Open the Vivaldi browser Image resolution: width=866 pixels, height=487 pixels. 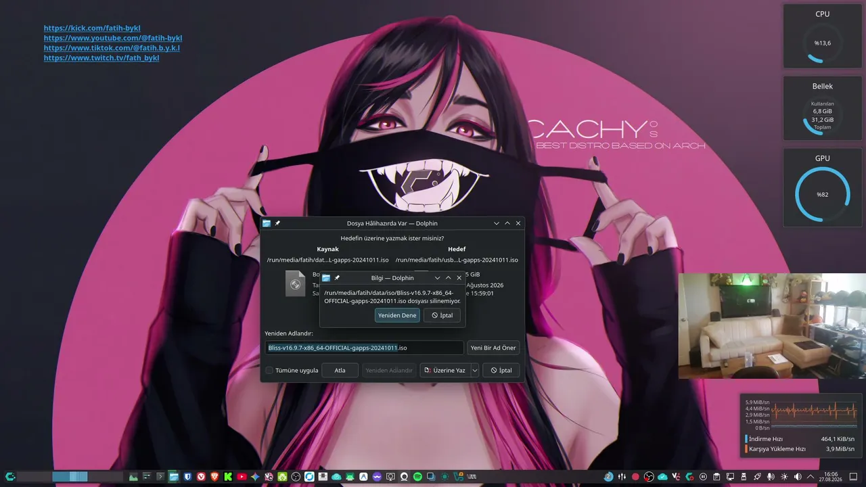point(201,477)
